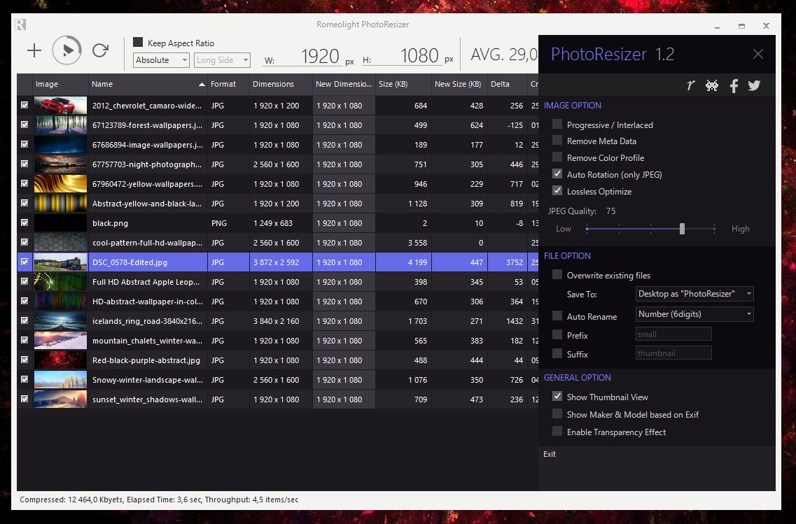Enable Transparency Effect checkbox

pos(557,431)
